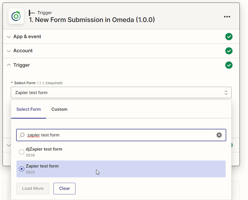248x200 pixels.
Task: Click the green checkmark in the Trigger row
Action: (x=229, y=65)
